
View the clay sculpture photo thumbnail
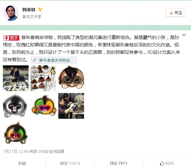pyautogui.click(x=71, y=106)
